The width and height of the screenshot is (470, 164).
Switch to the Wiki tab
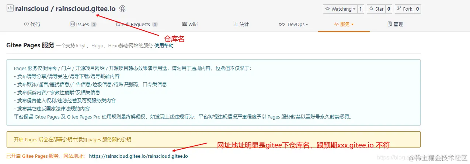pyautogui.click(x=190, y=24)
